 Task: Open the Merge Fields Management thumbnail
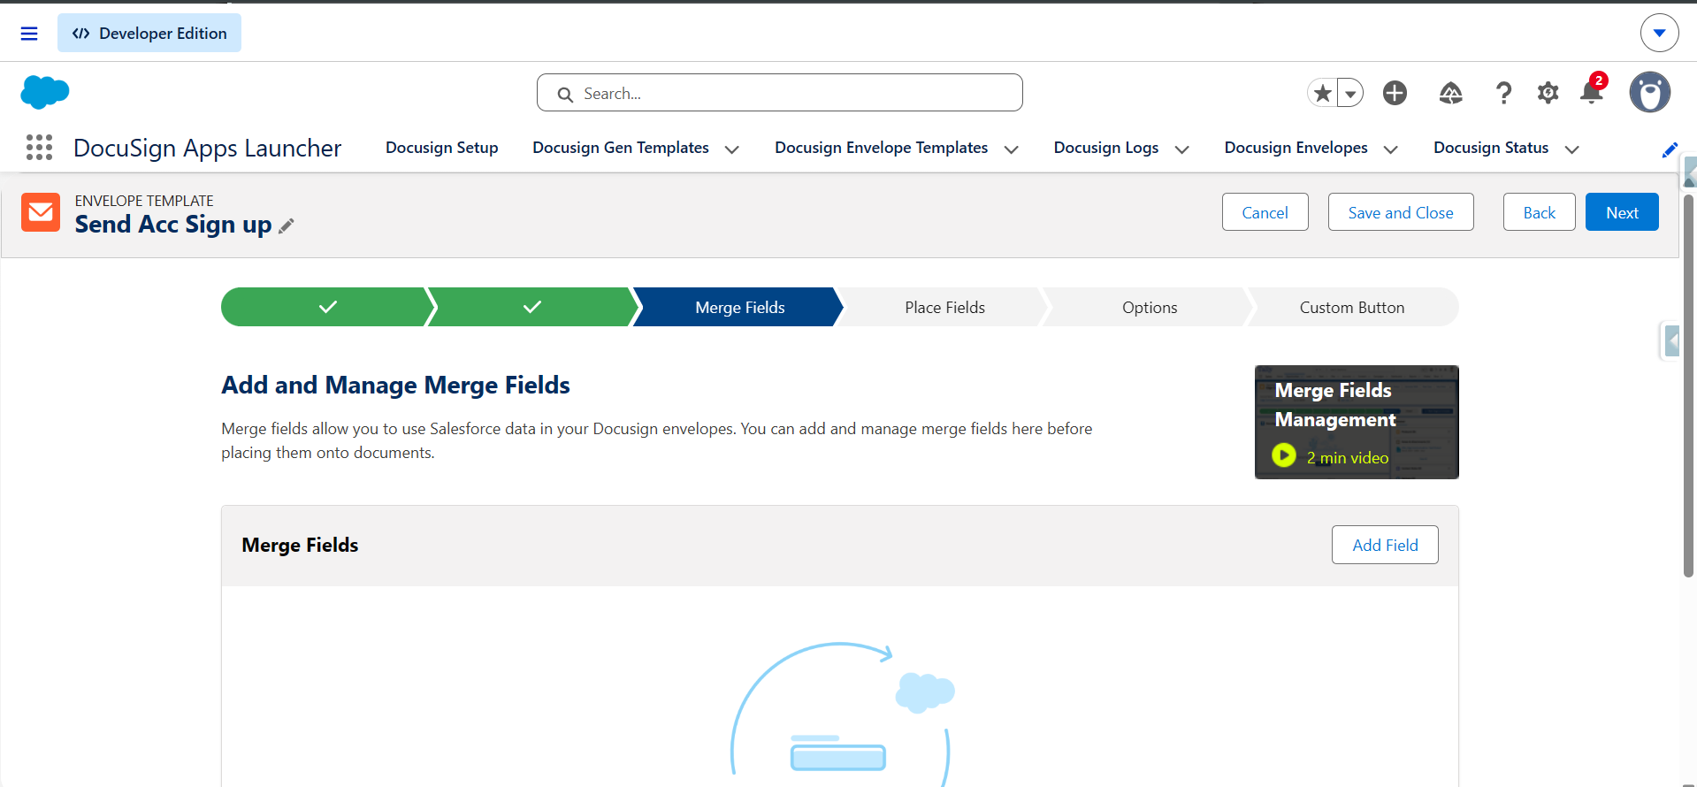(1357, 422)
